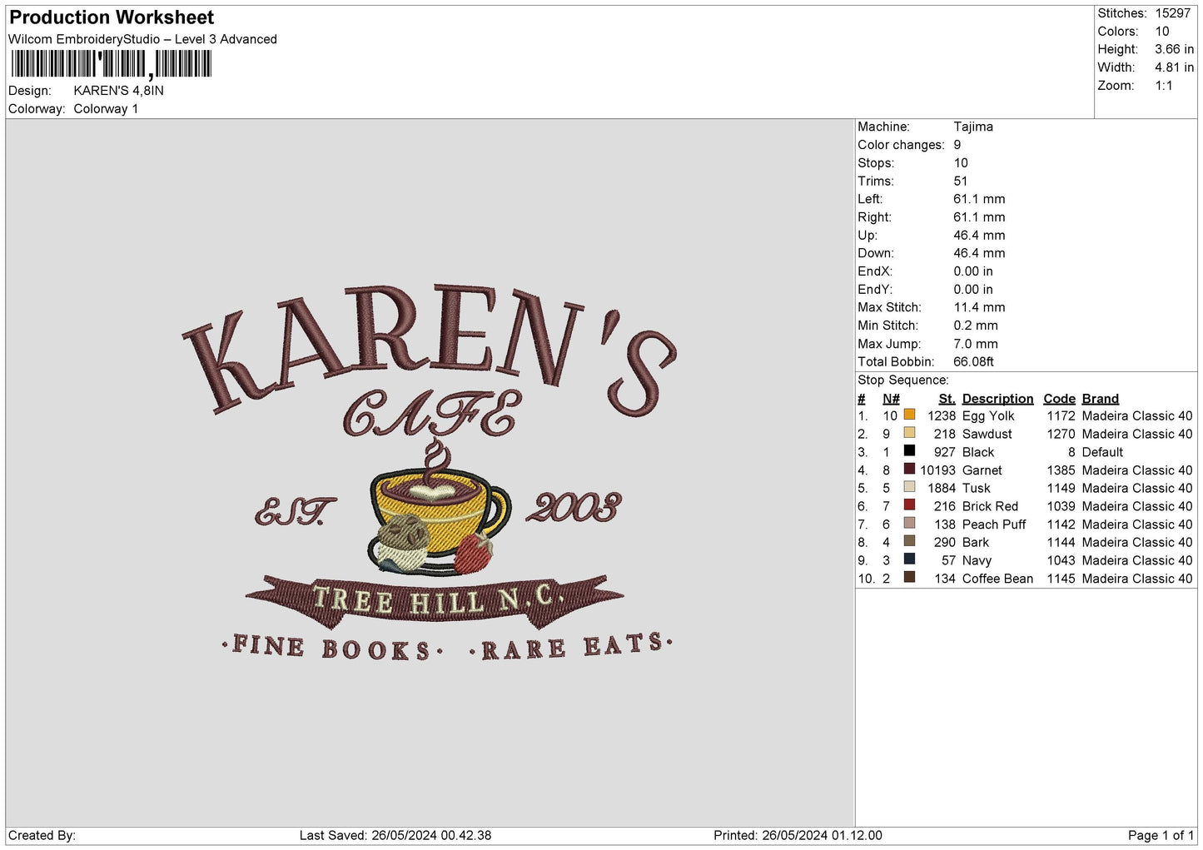Viewport: 1203px width, 850px height.
Task: Click the Max Jump value 7.0 mm
Action: 976,344
